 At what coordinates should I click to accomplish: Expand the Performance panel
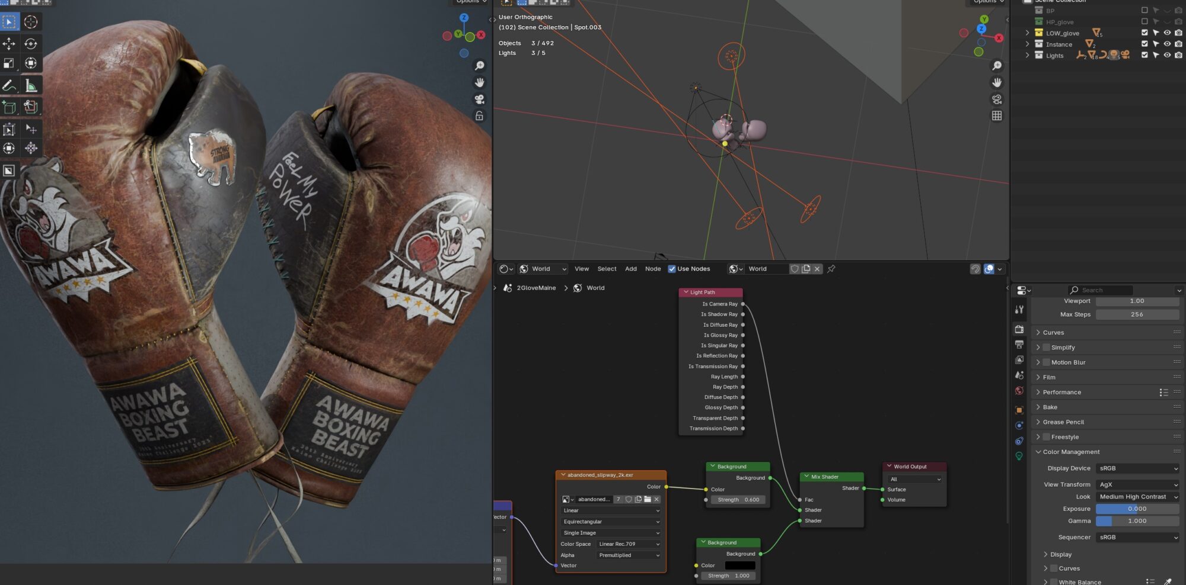[1061, 392]
